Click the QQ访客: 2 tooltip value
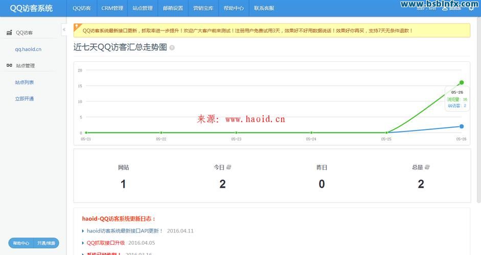 click(457, 106)
